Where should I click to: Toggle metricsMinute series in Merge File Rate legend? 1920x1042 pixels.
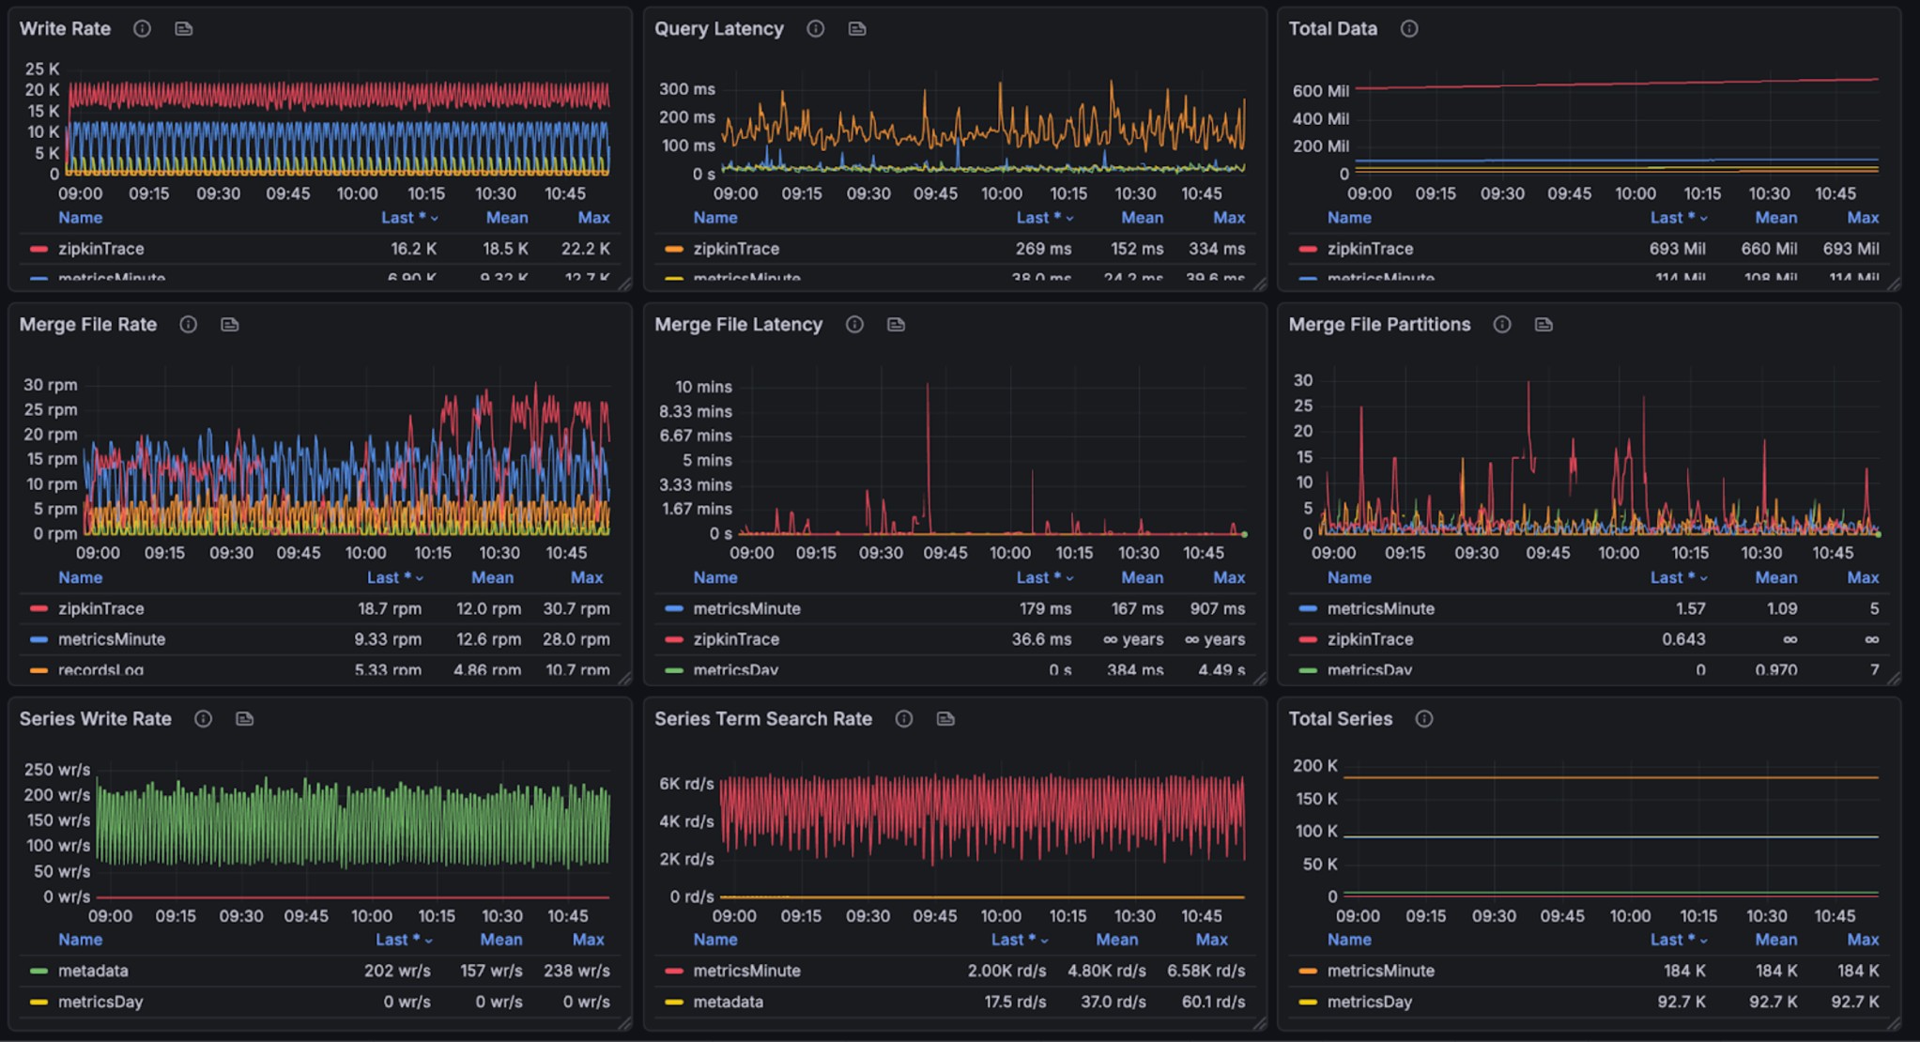(111, 639)
